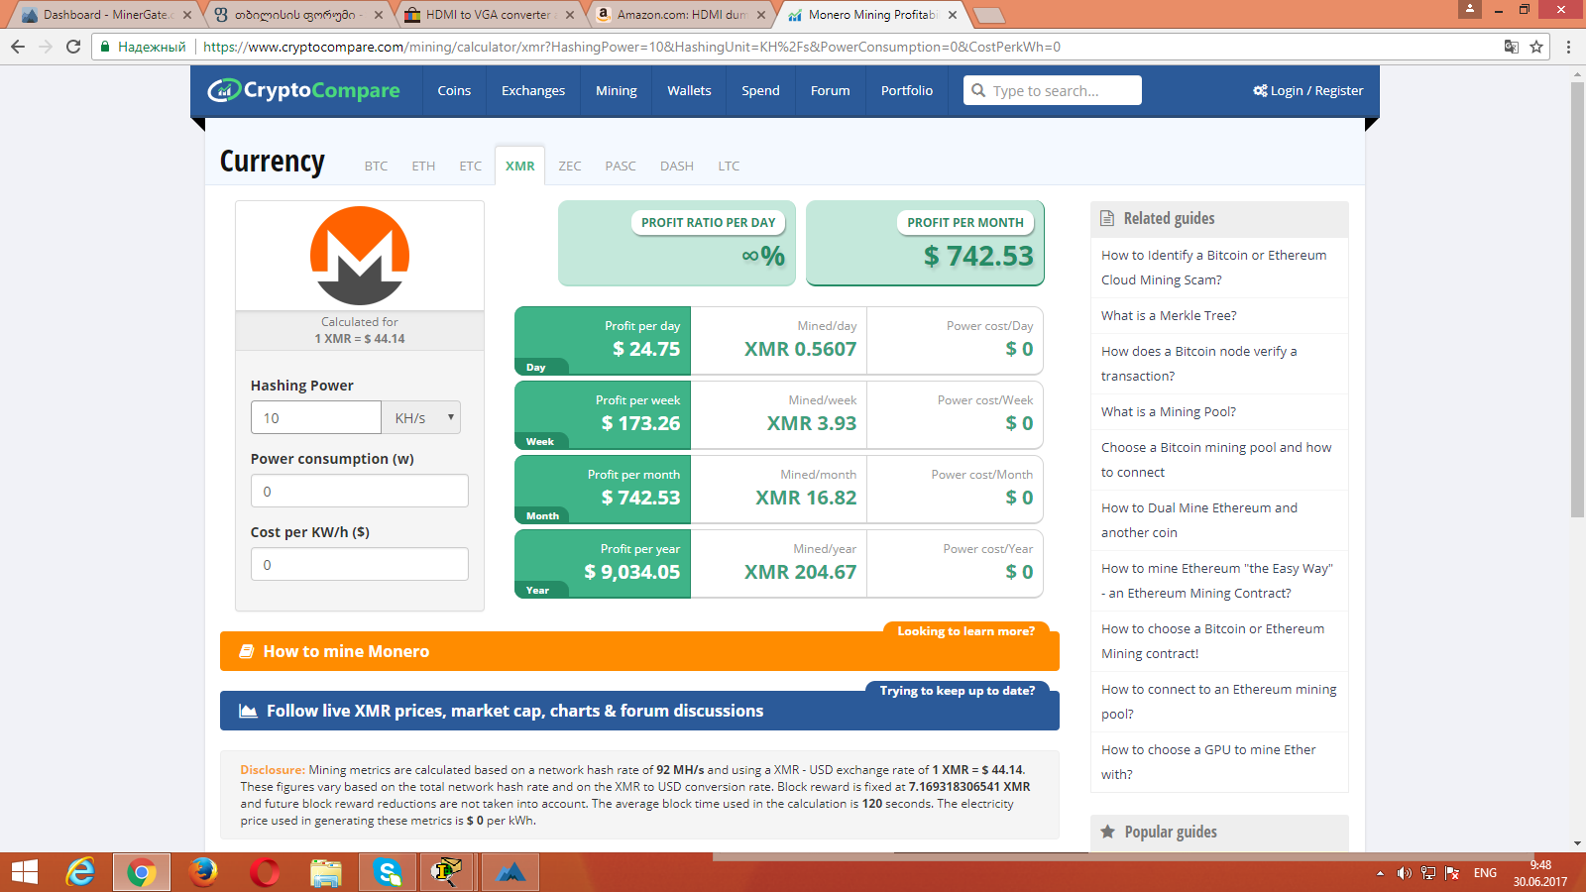
Task: Open Skype from the taskbar
Action: click(x=388, y=872)
